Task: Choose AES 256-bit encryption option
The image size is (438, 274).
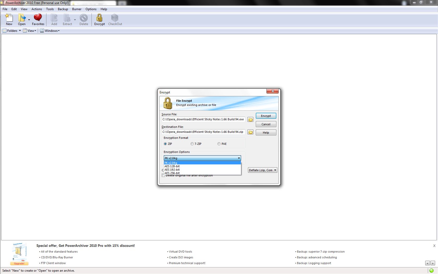Action: click(x=202, y=173)
